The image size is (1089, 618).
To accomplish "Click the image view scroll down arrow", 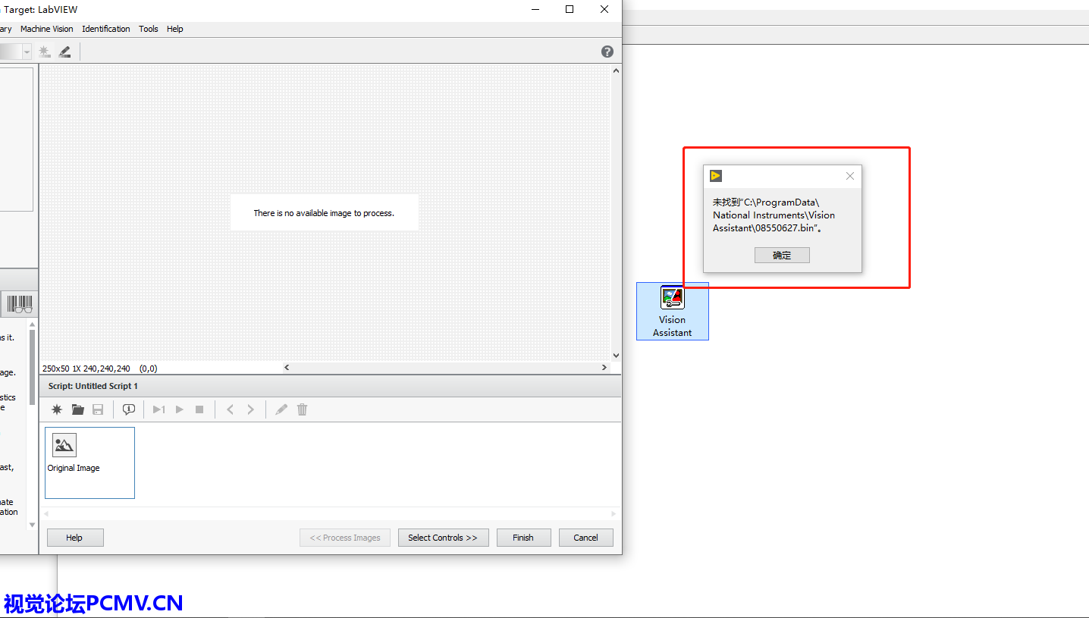I will (x=616, y=355).
